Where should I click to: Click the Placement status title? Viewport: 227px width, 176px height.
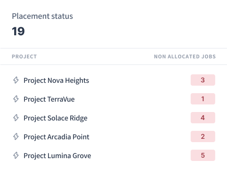click(x=42, y=16)
